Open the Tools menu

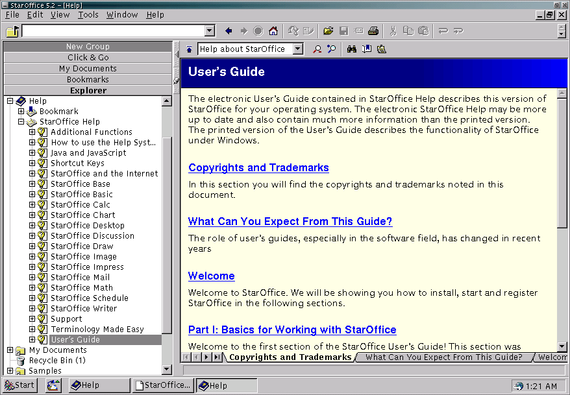pyautogui.click(x=88, y=14)
